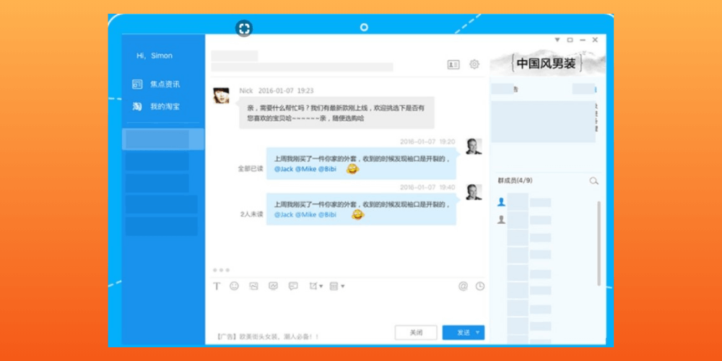Click the 中国风男装 shop banner
This screenshot has width=722, height=361.
[x=547, y=64]
